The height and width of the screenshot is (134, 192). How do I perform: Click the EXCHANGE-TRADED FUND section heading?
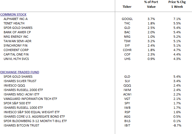(x=20, y=72)
